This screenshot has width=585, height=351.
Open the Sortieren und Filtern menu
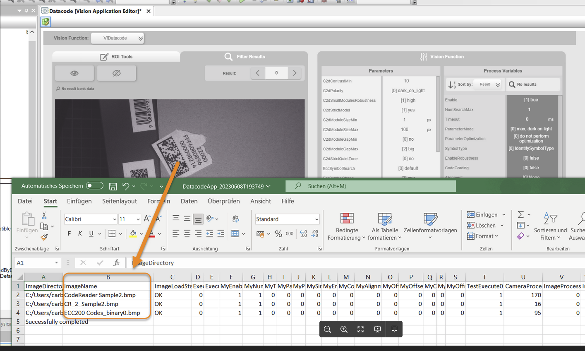(550, 226)
